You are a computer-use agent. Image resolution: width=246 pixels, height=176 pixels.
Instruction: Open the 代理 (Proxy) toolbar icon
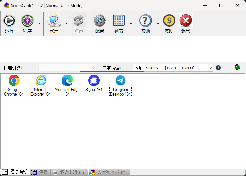(x=54, y=21)
